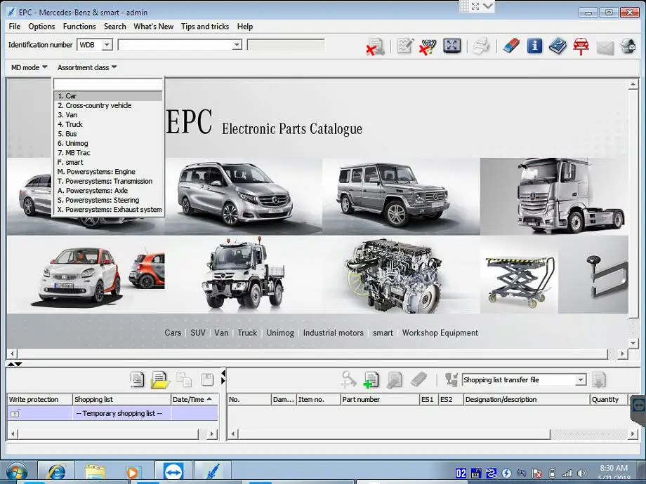Collapse lower panel using the black splitter arrows

click(x=15, y=364)
